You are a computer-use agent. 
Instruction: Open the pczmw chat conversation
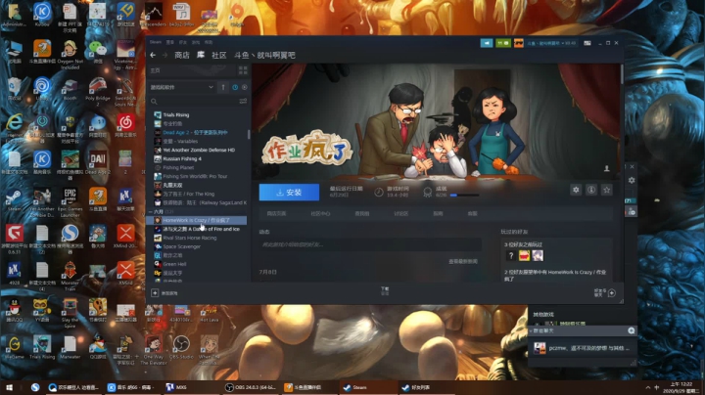click(583, 348)
